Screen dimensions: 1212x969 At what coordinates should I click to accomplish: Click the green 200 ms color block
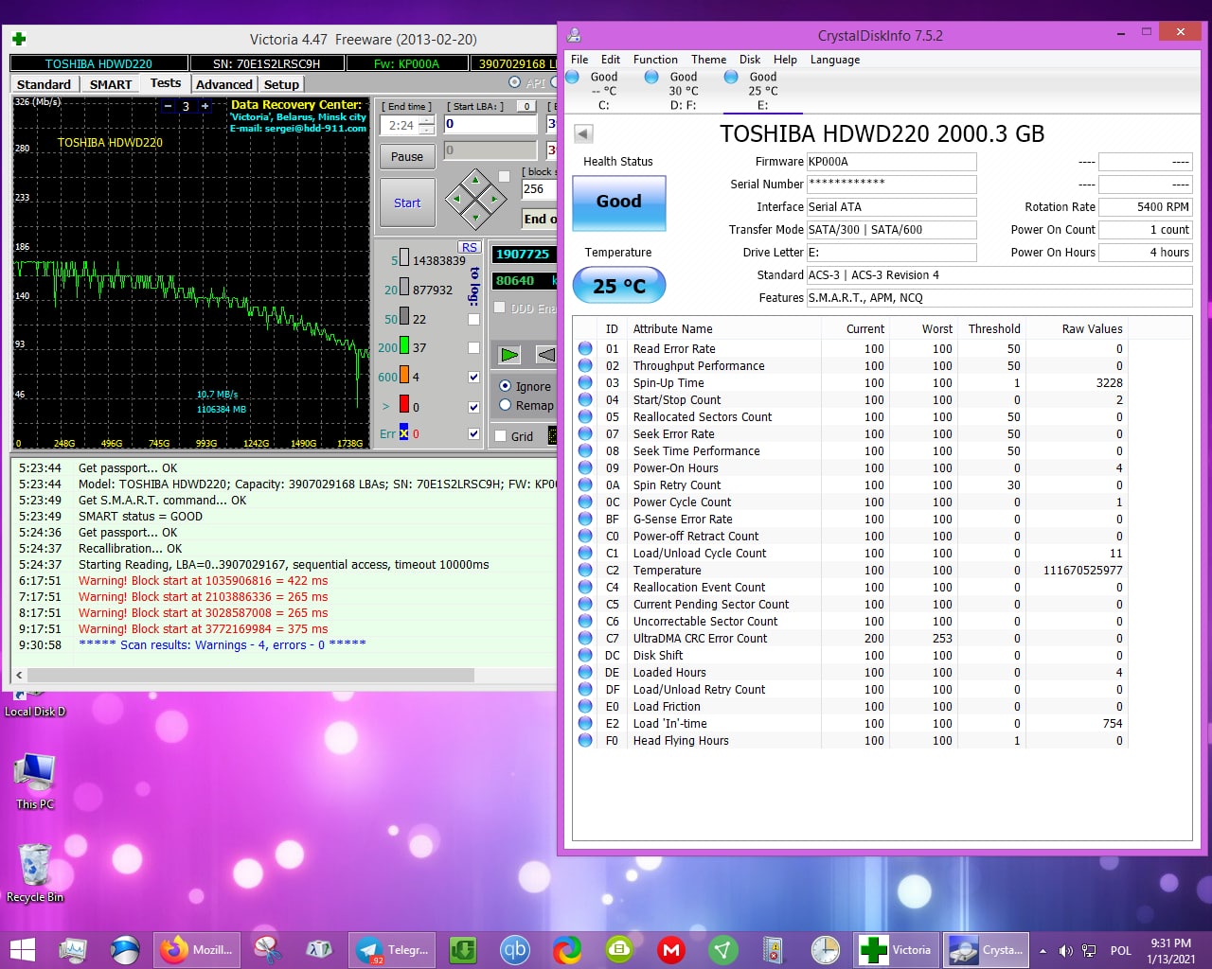click(x=404, y=346)
